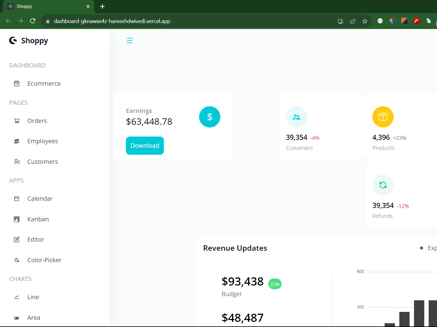This screenshot has height=327, width=437.
Task: Click the address bar URL
Action: (x=112, y=21)
